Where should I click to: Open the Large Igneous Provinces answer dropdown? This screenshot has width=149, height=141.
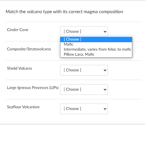click(x=84, y=90)
